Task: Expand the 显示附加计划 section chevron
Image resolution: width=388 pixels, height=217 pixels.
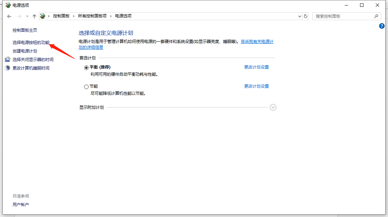Action: (x=273, y=107)
